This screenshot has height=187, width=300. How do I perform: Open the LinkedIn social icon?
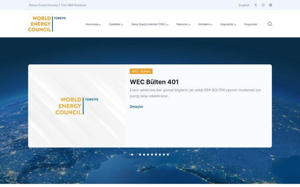(270, 5)
